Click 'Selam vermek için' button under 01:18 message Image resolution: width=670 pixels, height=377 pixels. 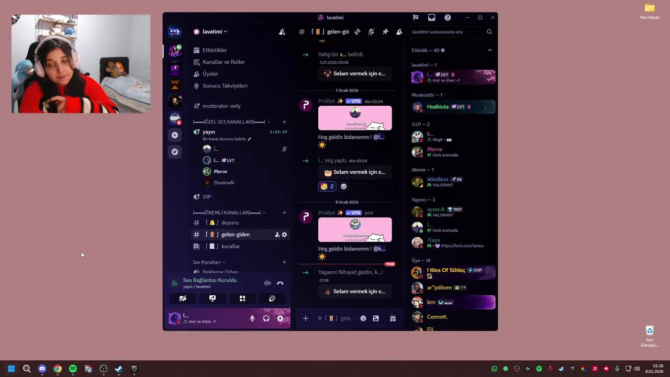point(355,292)
